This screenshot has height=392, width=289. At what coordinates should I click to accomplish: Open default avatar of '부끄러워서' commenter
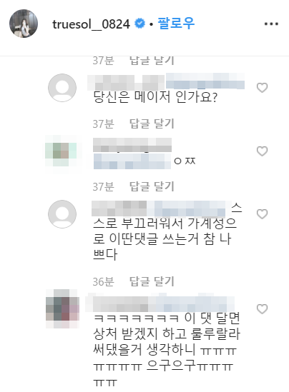click(x=62, y=214)
